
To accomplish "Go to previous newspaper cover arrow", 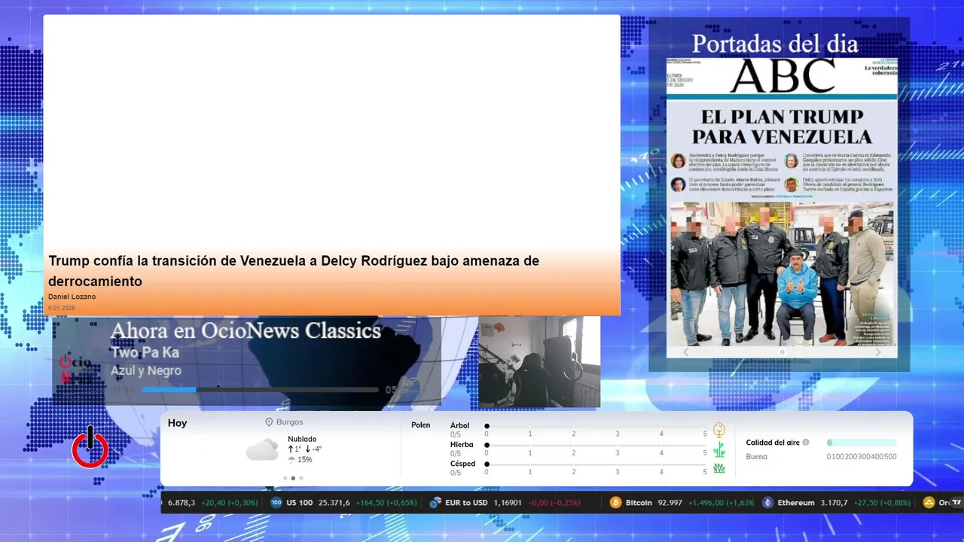I will [685, 352].
